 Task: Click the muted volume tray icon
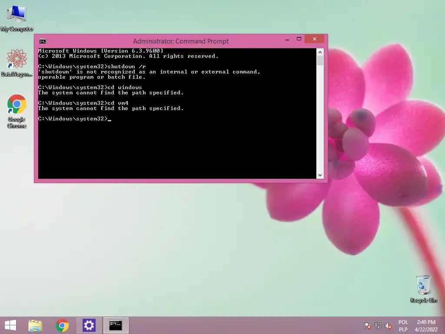click(389, 325)
